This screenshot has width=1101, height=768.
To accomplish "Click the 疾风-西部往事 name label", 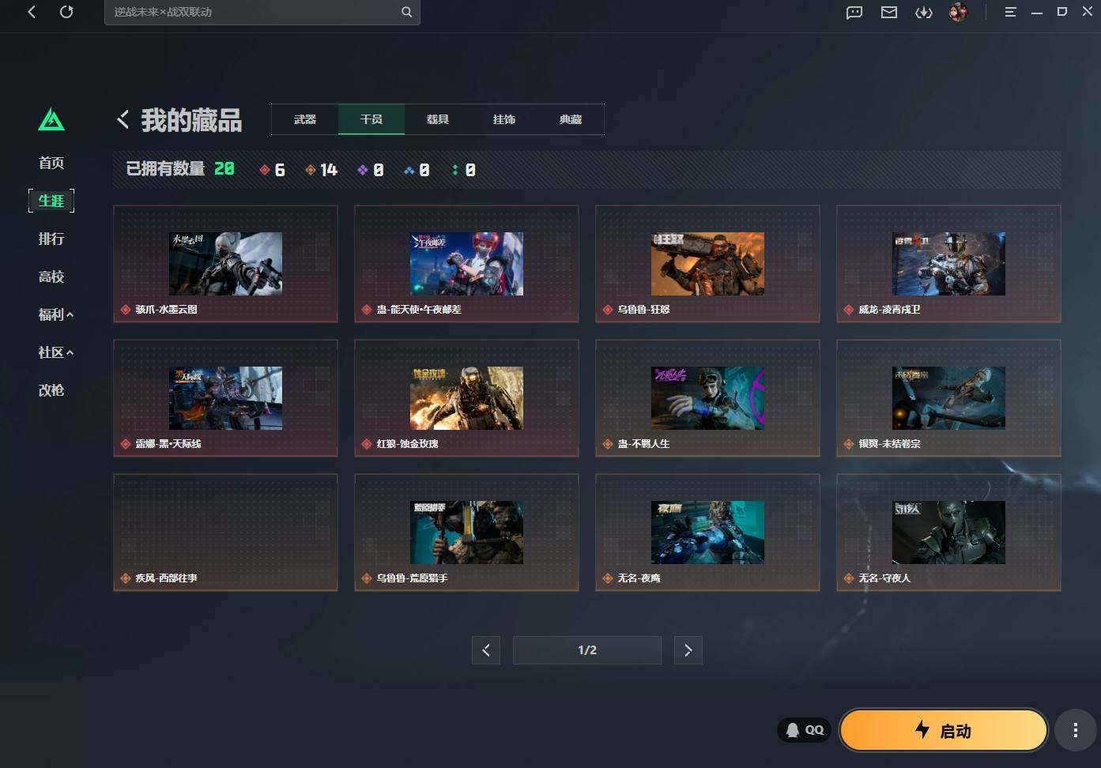I will click(166, 578).
